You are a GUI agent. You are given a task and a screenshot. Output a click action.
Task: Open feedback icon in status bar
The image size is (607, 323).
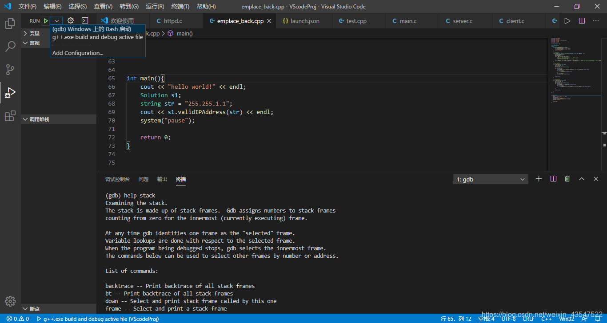point(585,319)
